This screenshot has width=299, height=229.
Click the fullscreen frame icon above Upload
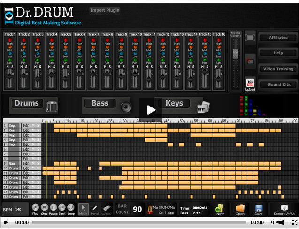point(250,38)
